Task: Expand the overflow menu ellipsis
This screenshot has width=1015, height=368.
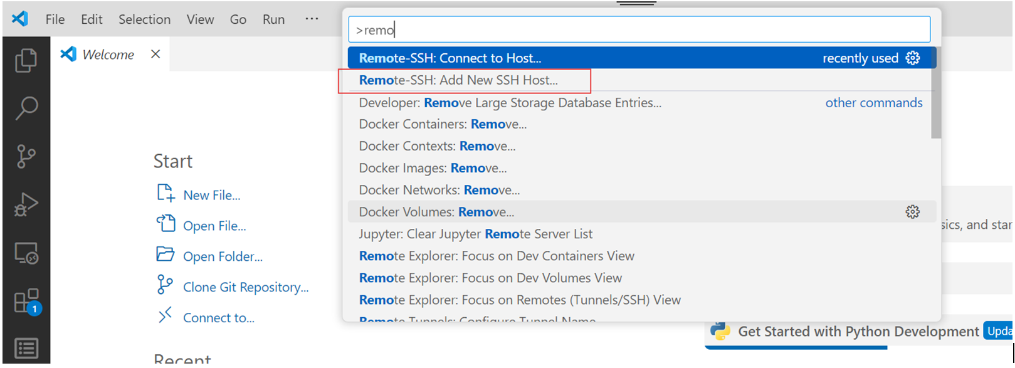Action: [x=312, y=19]
